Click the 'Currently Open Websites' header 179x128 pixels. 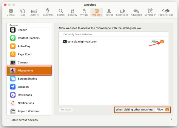click(78, 34)
